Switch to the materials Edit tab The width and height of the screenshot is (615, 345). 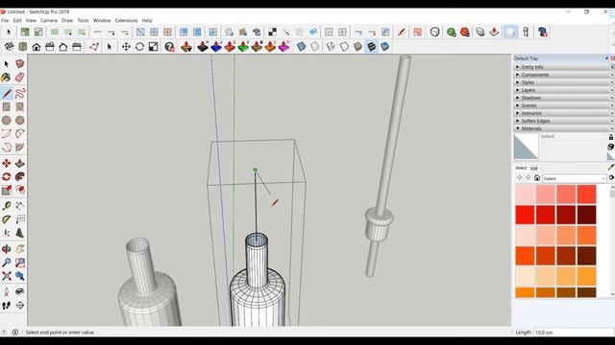534,169
